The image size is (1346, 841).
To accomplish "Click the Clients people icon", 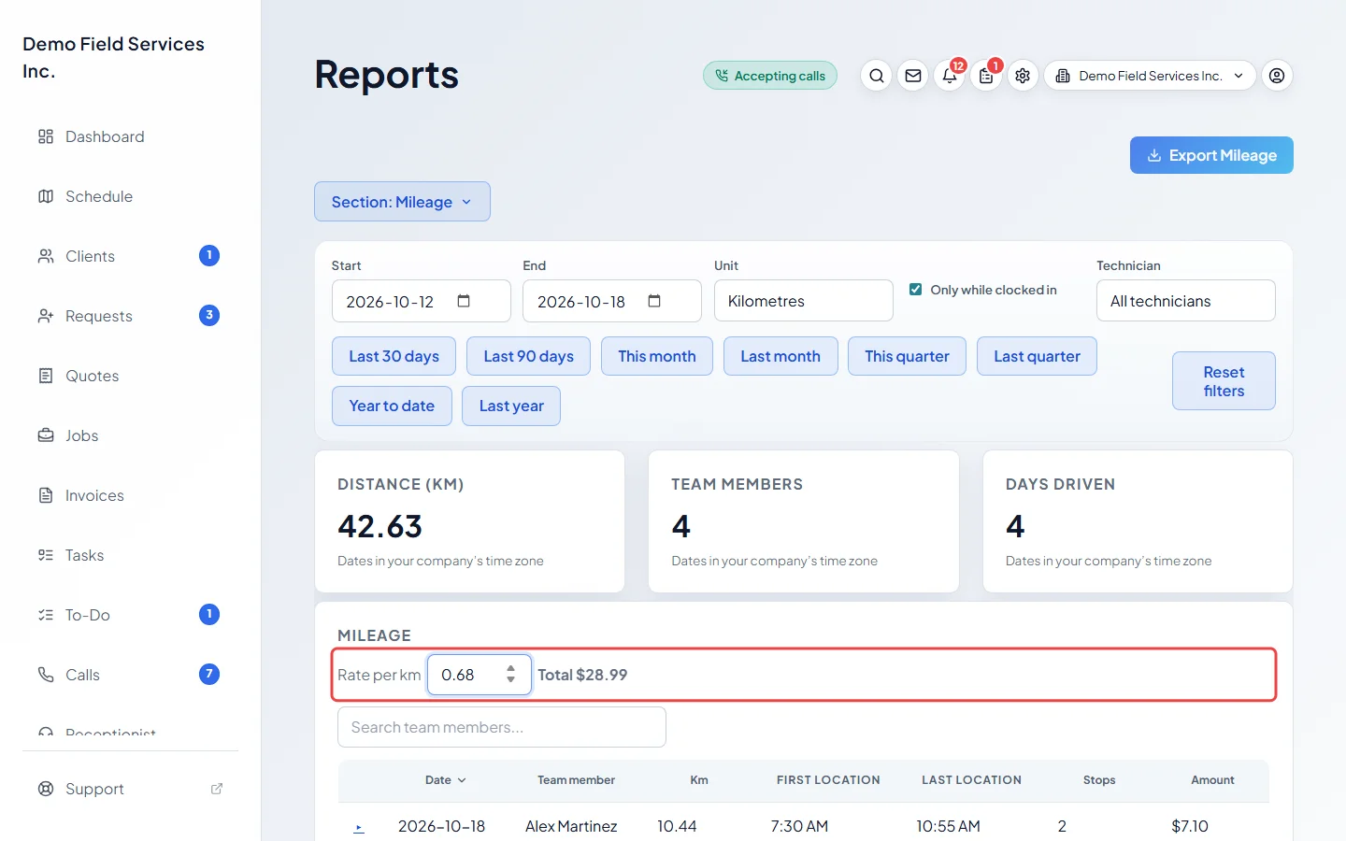I will point(46,256).
